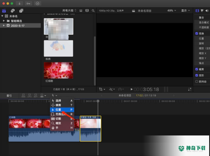Click the browser vertical scrollbar
Screen dimensions: 210x156
pyautogui.click(x=95, y=61)
